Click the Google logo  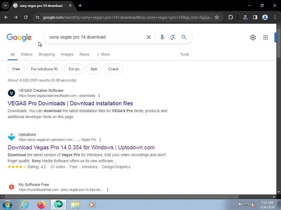(x=19, y=37)
